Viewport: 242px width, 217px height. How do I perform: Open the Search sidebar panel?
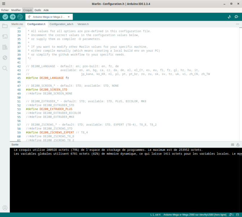click(x=5, y=68)
